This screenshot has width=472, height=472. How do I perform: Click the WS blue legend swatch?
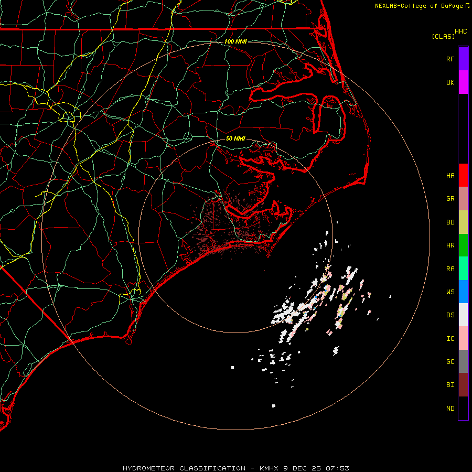click(463, 292)
